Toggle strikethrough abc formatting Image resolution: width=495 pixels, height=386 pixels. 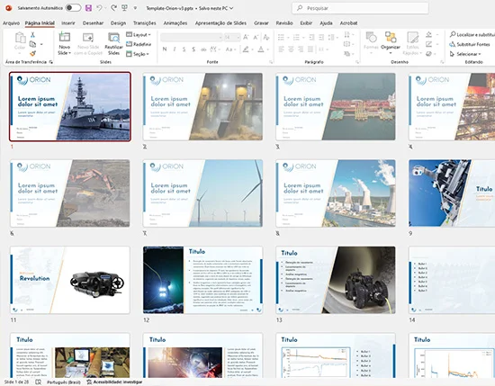(203, 49)
